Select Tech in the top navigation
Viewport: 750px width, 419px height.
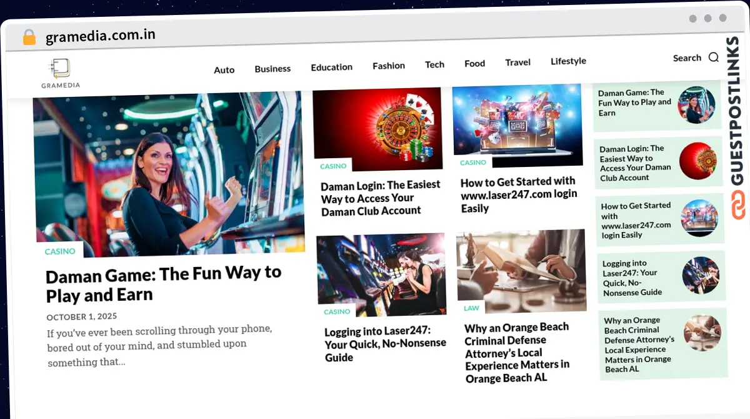coord(434,64)
